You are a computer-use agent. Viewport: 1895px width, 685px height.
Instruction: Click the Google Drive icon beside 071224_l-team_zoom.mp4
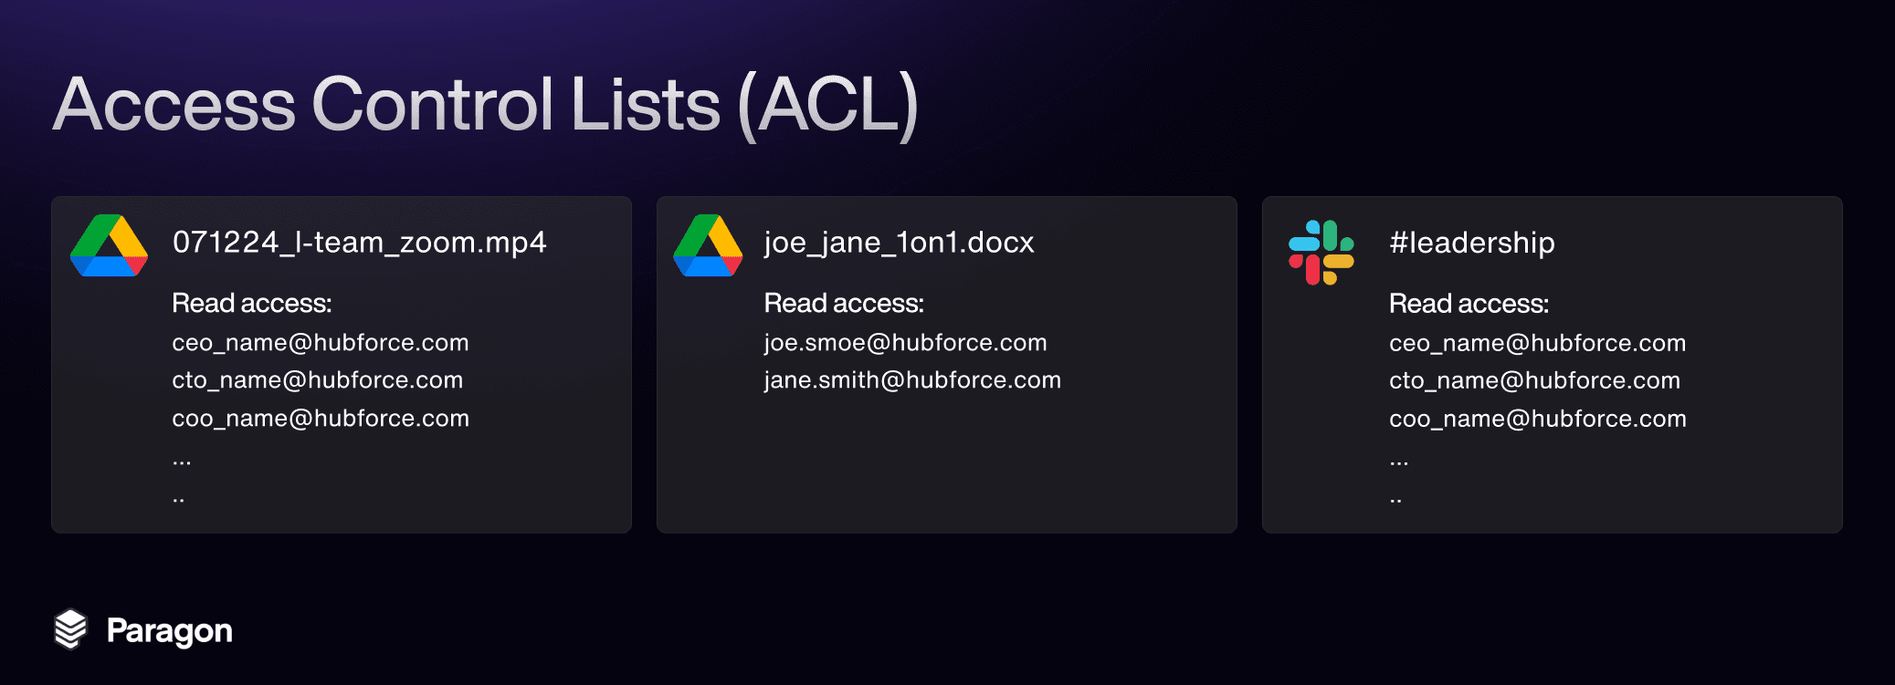click(109, 246)
